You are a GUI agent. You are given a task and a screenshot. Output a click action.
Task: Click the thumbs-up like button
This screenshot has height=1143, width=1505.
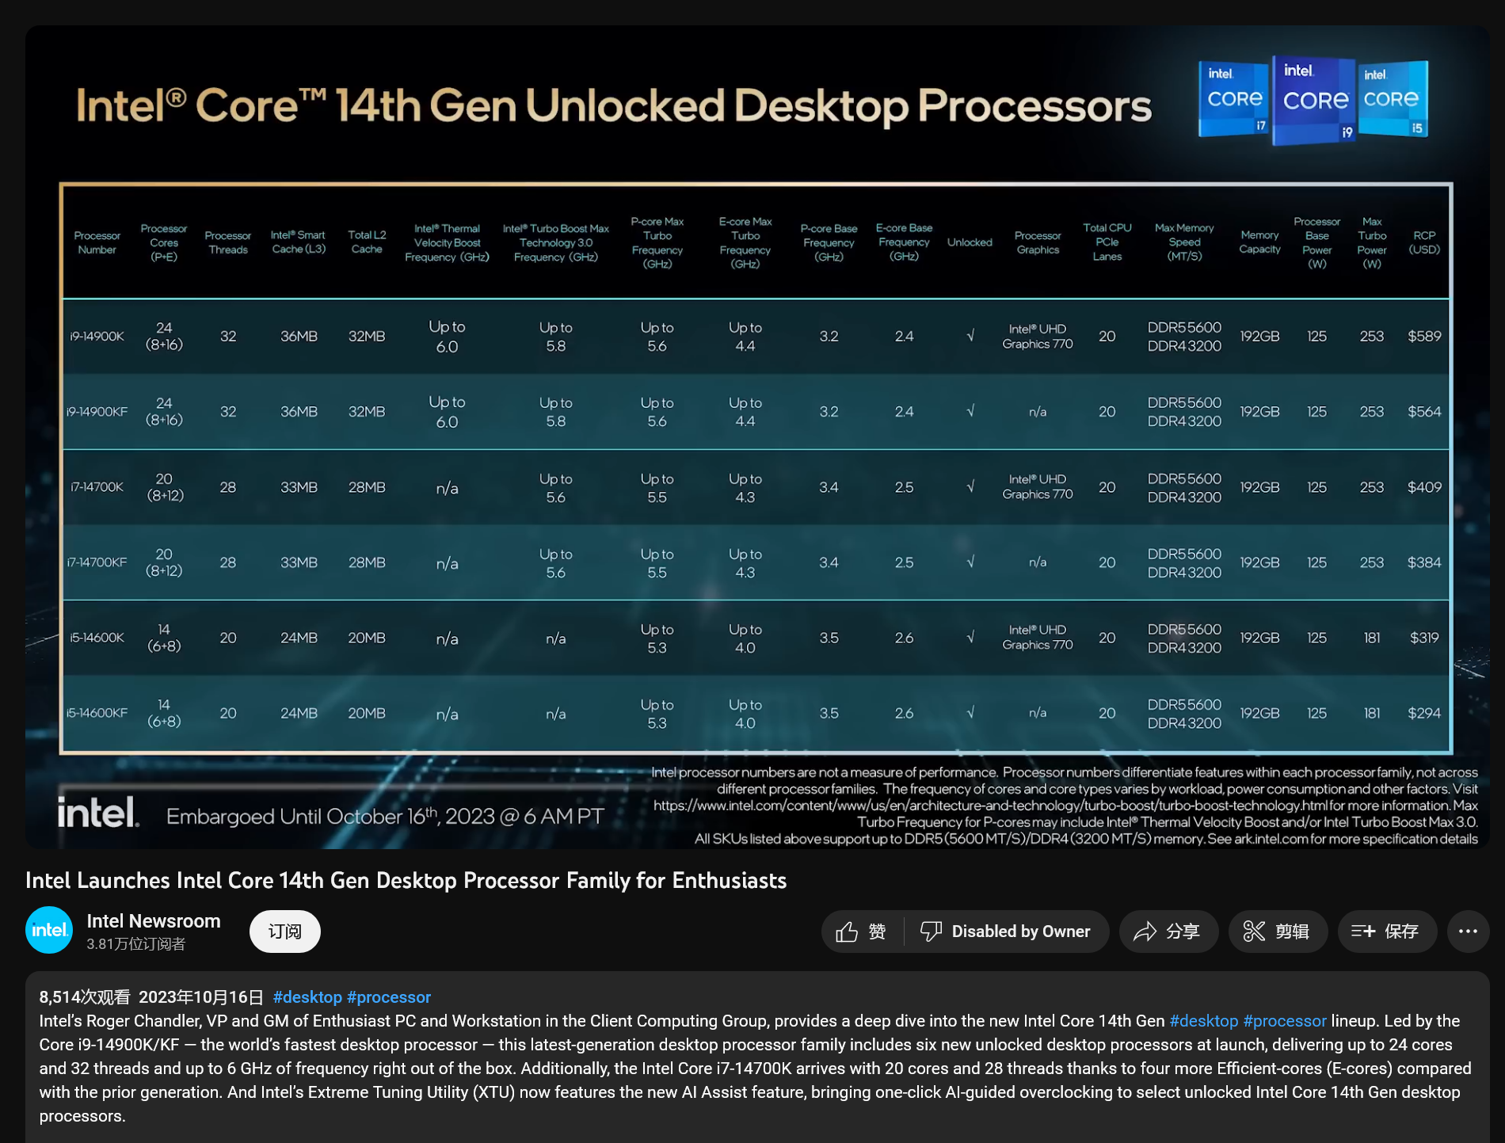[862, 932]
